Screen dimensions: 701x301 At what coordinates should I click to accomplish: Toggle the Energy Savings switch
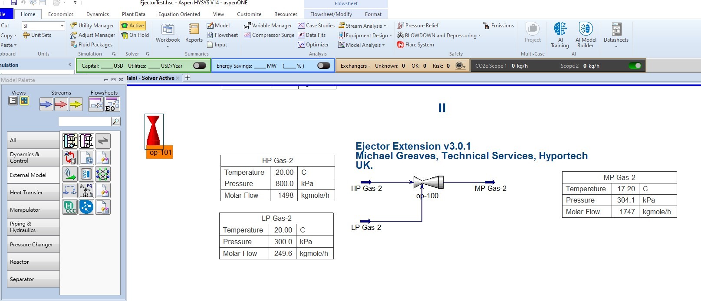(323, 65)
